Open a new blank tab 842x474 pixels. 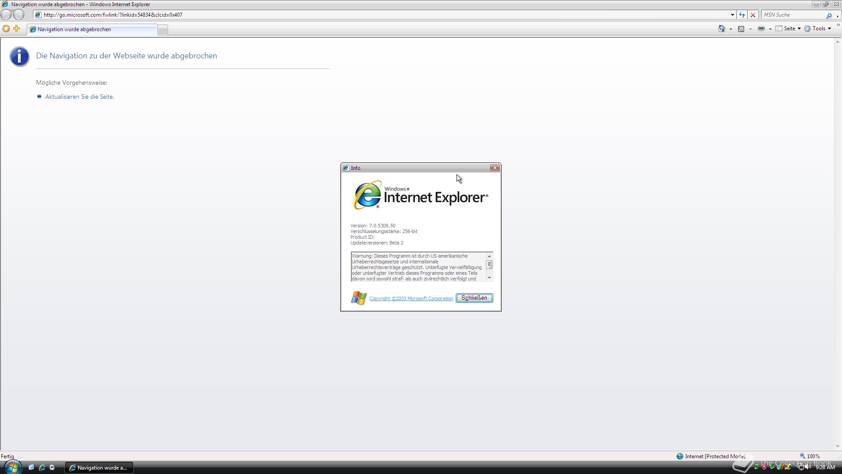163,30
